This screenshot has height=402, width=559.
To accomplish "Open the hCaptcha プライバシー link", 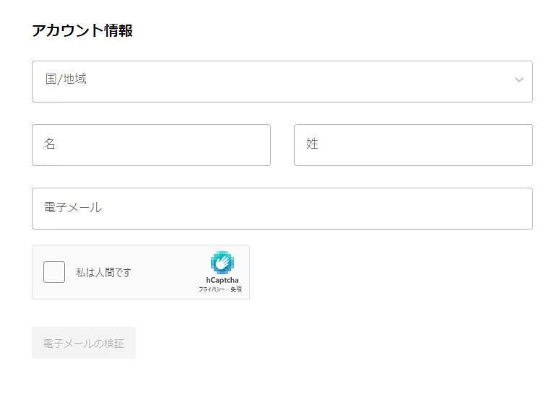I will [212, 289].
